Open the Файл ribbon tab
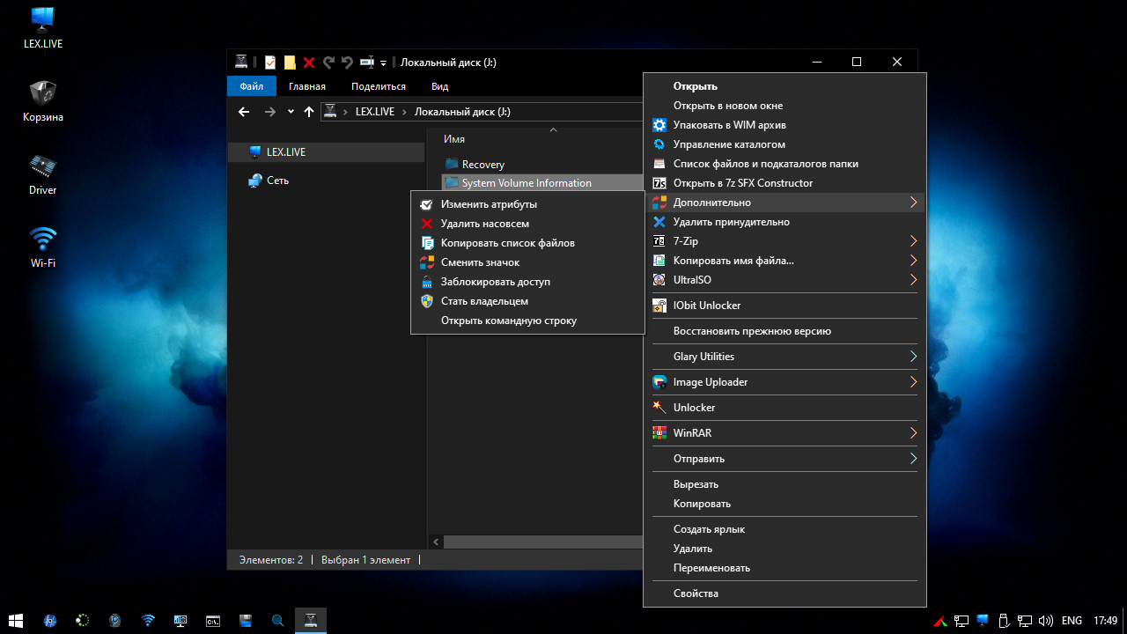This screenshot has width=1127, height=634. (x=251, y=86)
